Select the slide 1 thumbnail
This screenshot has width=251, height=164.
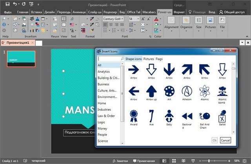pyautogui.click(x=20, y=59)
